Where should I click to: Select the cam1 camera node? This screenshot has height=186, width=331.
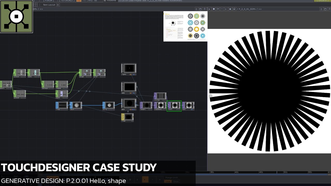pos(129,88)
